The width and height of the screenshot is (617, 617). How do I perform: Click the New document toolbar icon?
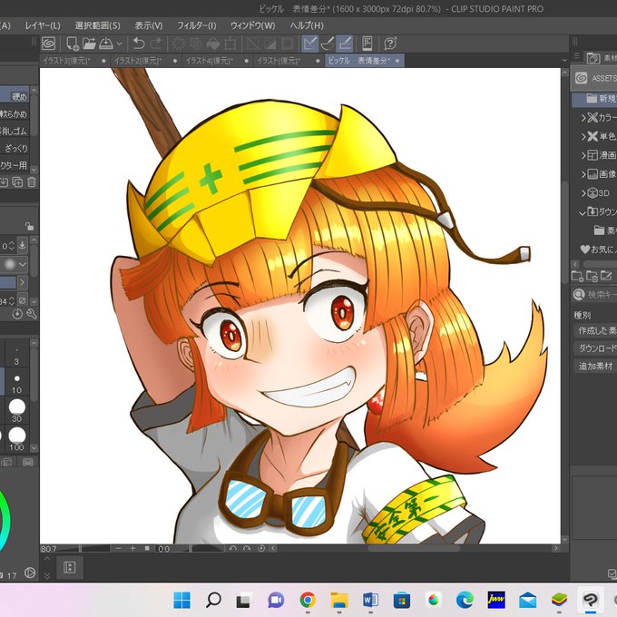pos(72,44)
